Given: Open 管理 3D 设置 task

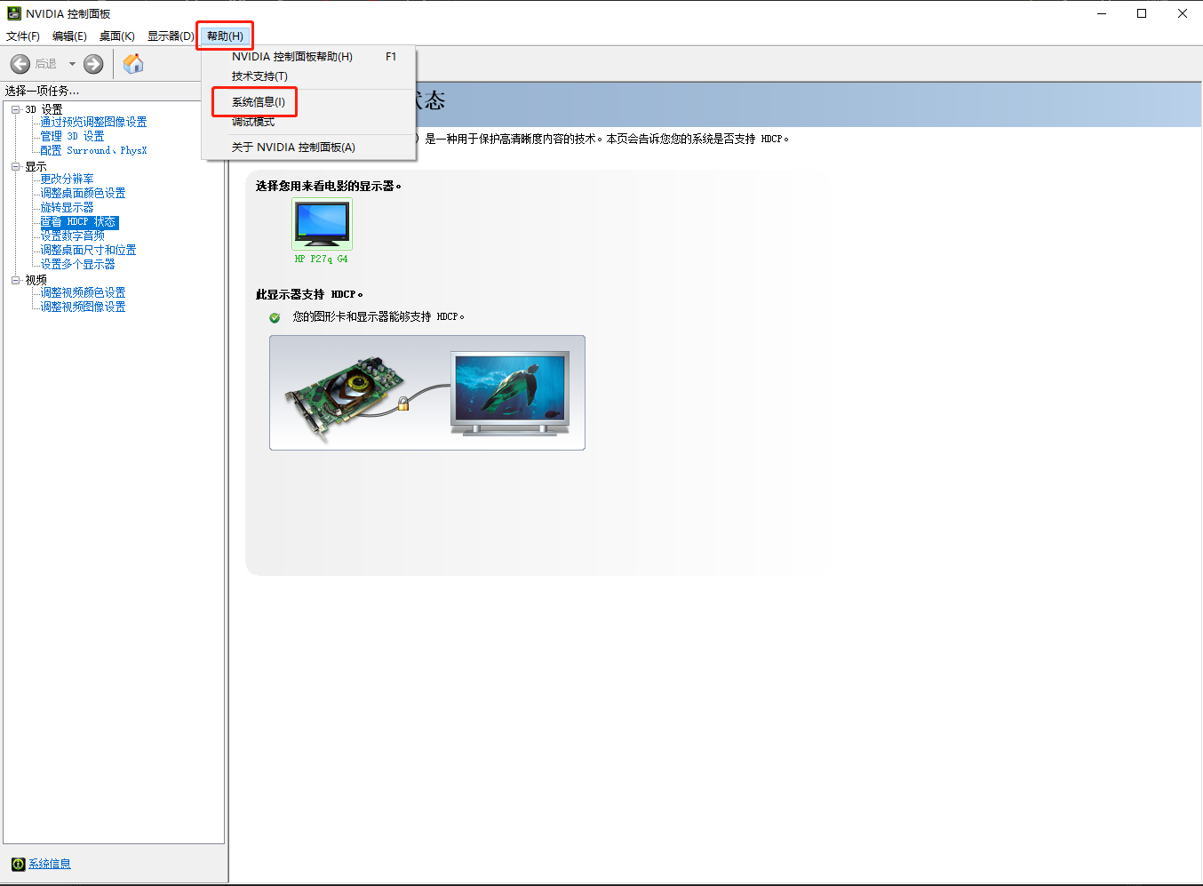Looking at the screenshot, I should 72,137.
